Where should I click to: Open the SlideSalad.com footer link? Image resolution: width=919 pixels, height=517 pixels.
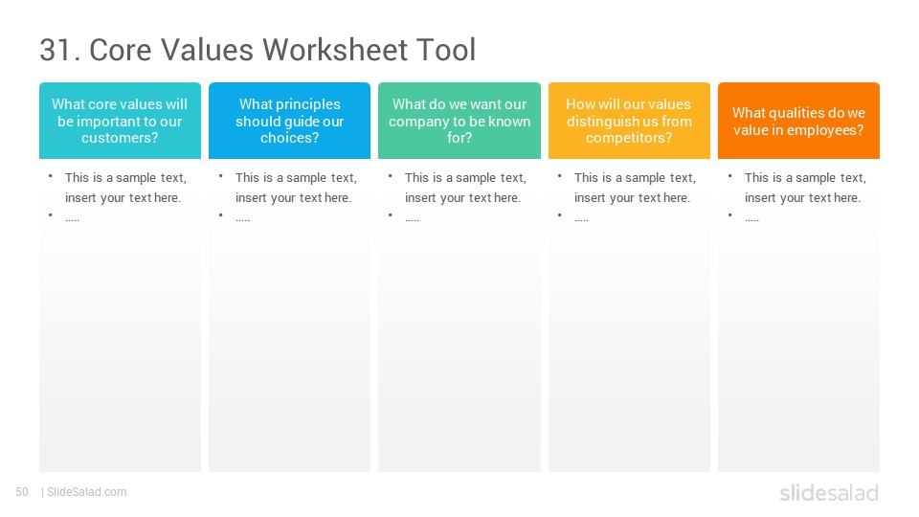tap(87, 492)
